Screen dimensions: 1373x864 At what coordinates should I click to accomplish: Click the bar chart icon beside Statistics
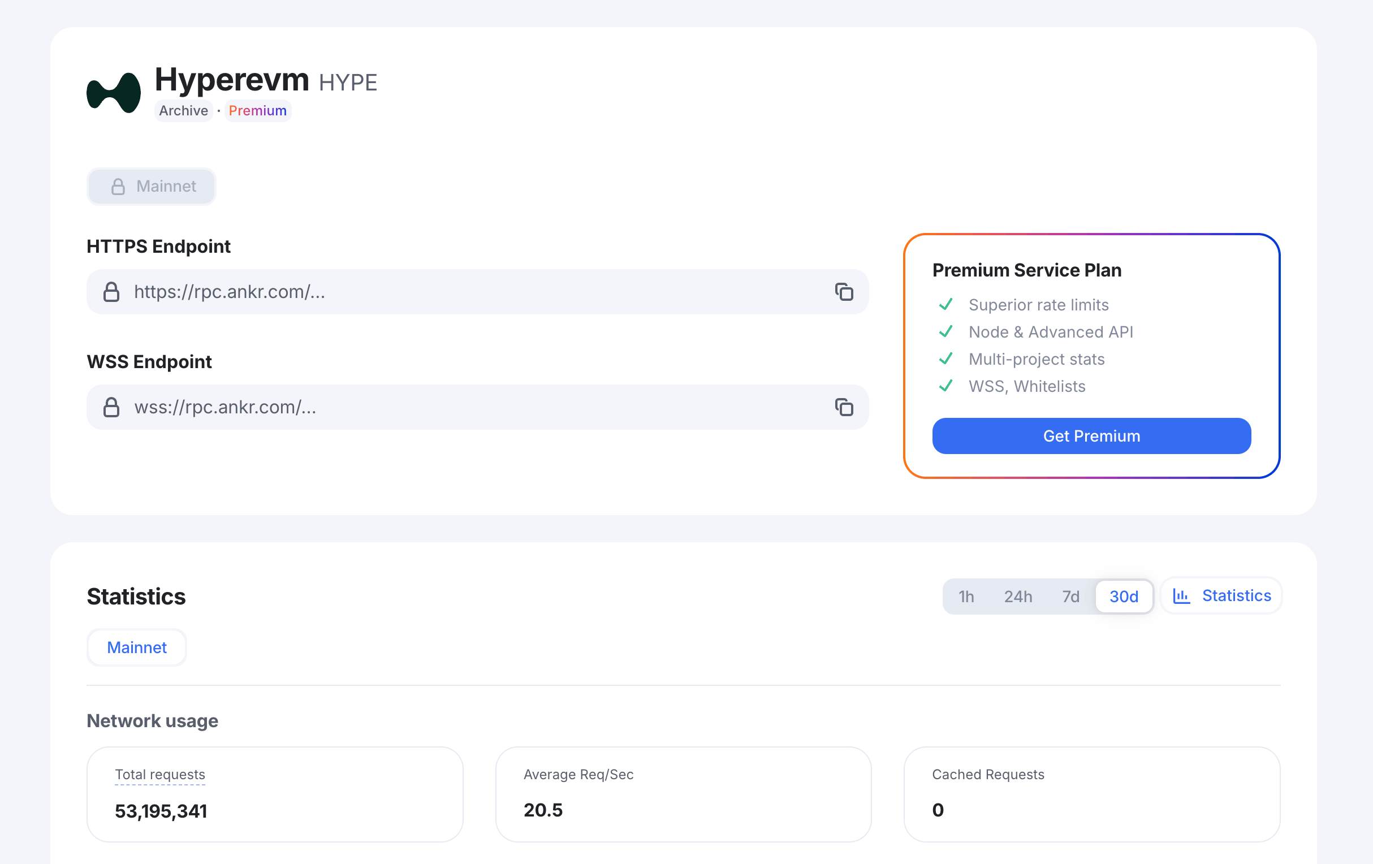coord(1181,596)
